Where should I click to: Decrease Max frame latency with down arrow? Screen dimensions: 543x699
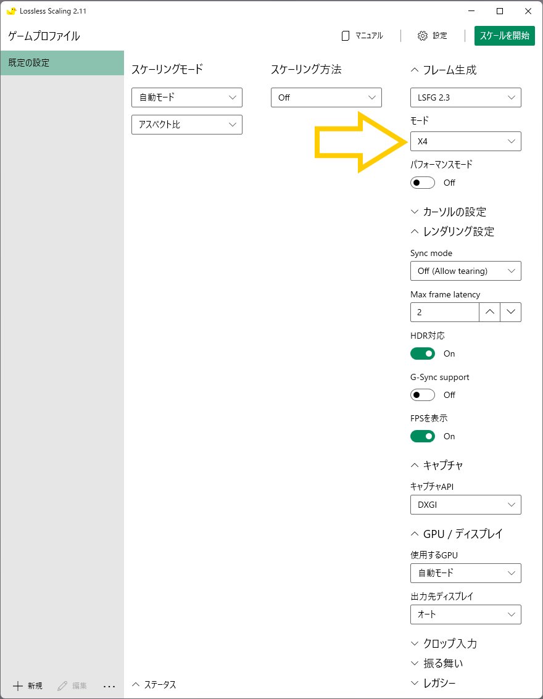point(510,312)
